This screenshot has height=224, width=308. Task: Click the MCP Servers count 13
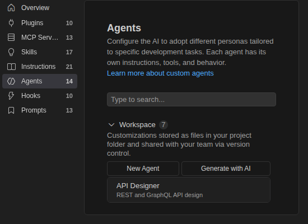pos(69,38)
